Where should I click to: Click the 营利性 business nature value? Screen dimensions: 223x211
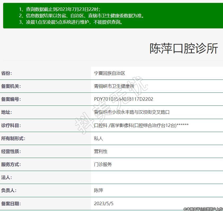(101, 151)
